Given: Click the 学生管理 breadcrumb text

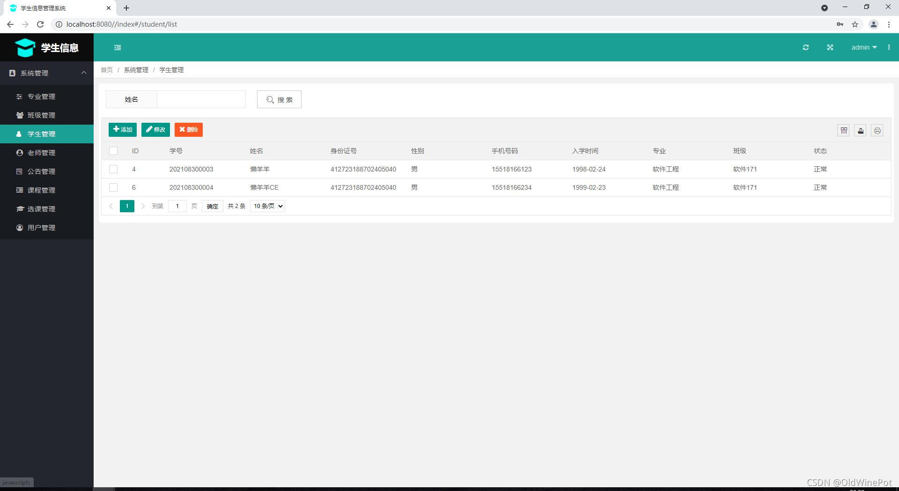Looking at the screenshot, I should (171, 70).
